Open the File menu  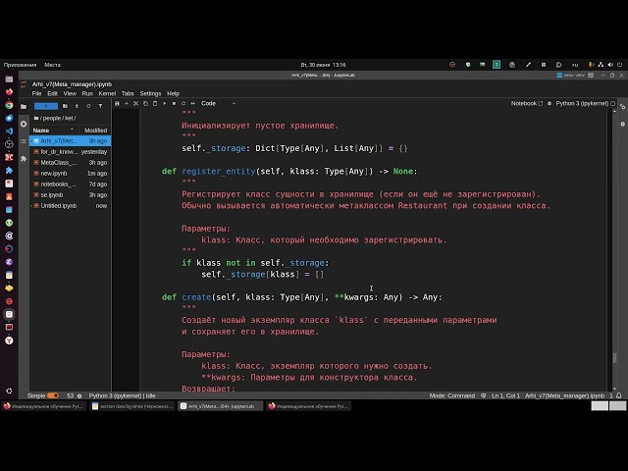point(36,93)
